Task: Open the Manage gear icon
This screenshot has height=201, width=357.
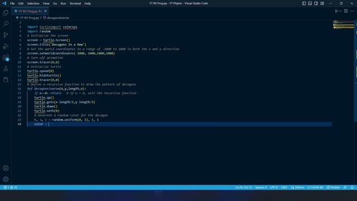Action: [x=6, y=179]
